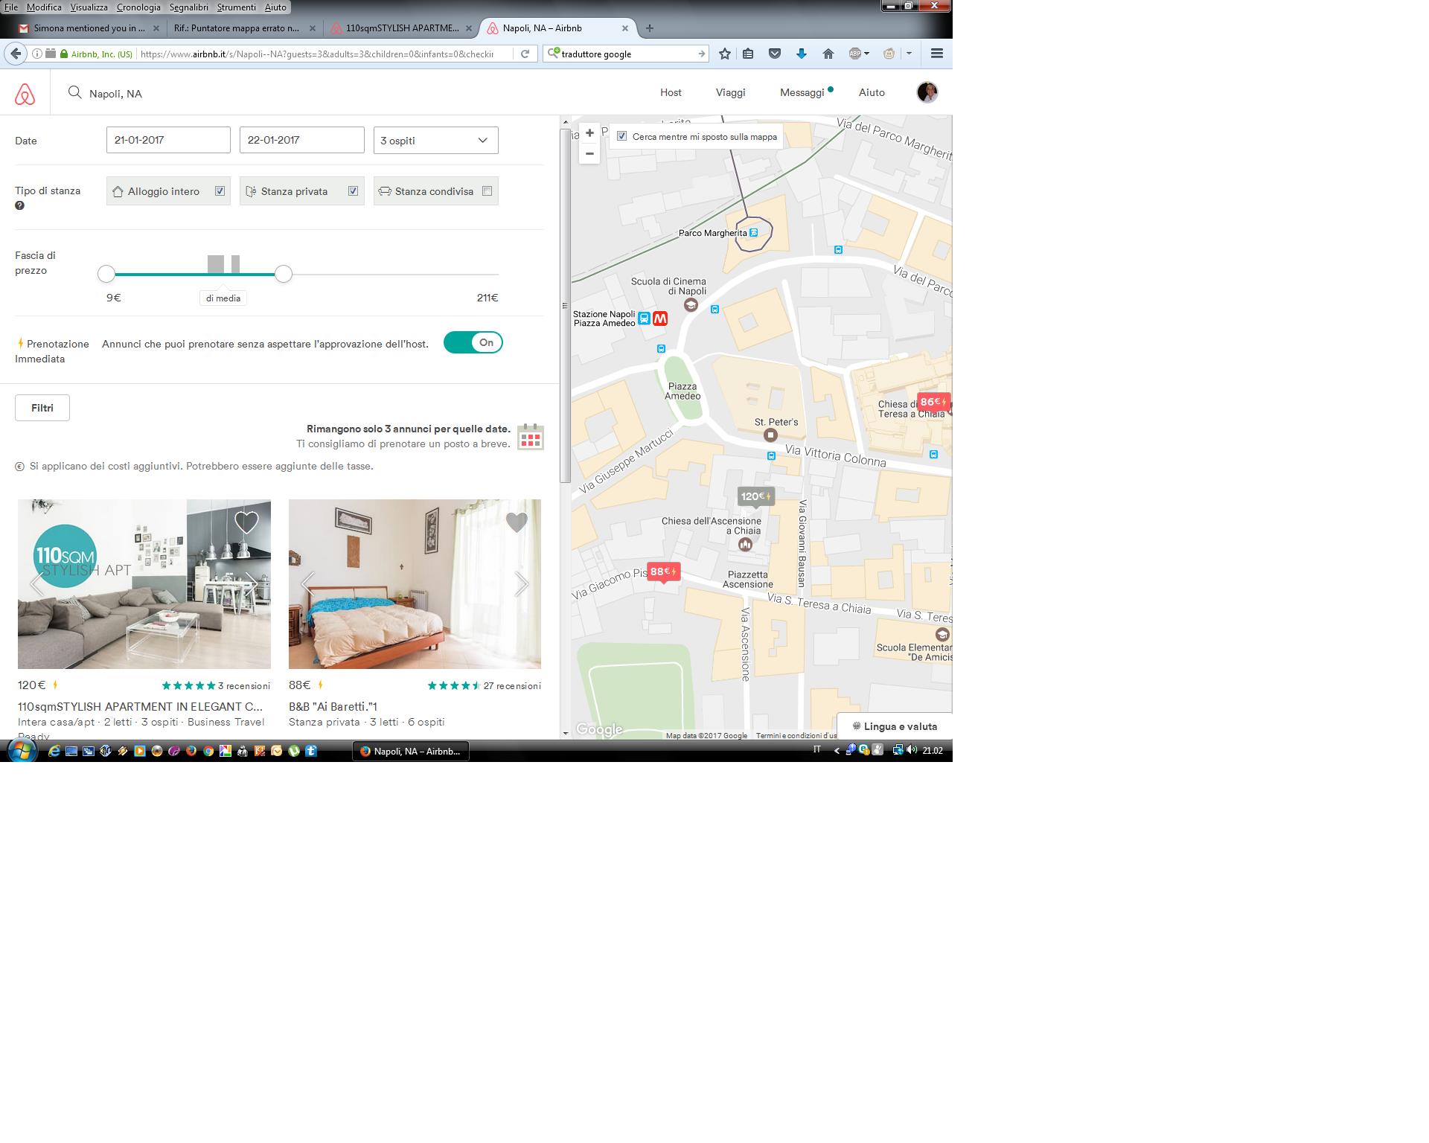Image resolution: width=1429 pixels, height=1143 pixels.
Task: Open Messaggi in the header
Action: (802, 92)
